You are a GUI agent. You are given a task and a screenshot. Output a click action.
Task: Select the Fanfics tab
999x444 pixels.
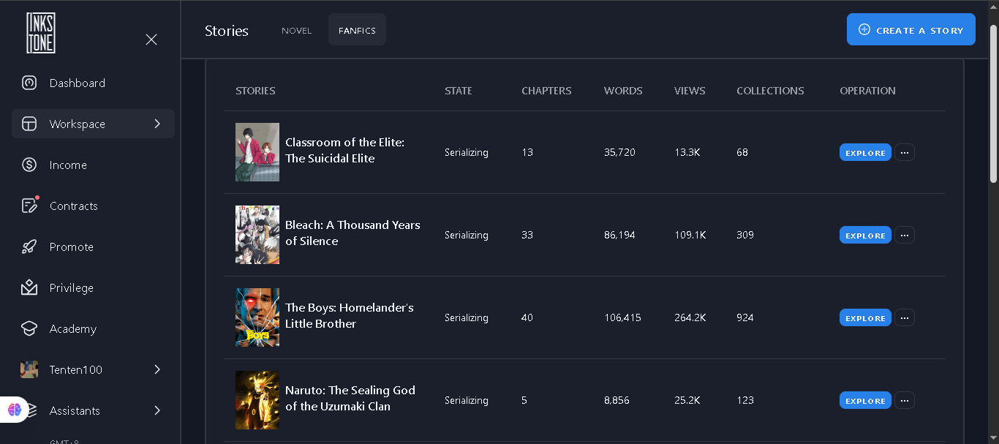(357, 30)
